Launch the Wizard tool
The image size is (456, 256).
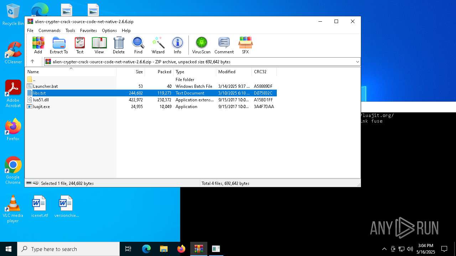click(x=158, y=45)
